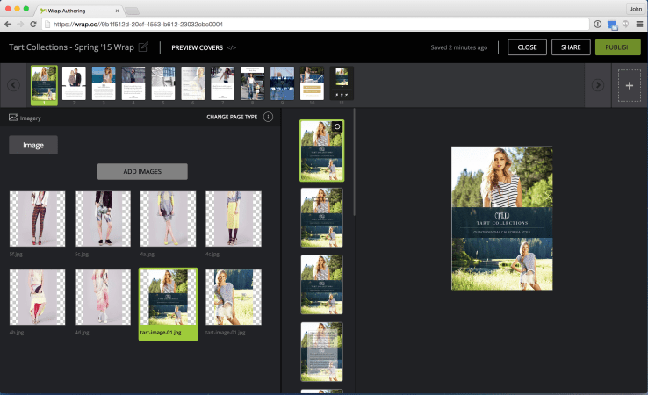This screenshot has height=395, width=648.
Task: Click the reset icon on the first layout thumbnail
Action: pos(337,127)
